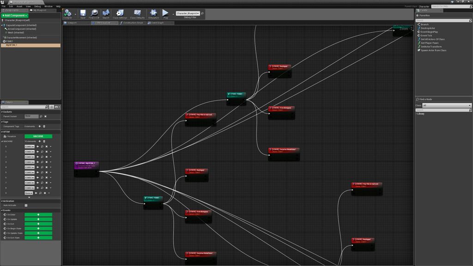Switch to the Event Graph tab
The height and width of the screenshot is (266, 473).
click(x=156, y=22)
